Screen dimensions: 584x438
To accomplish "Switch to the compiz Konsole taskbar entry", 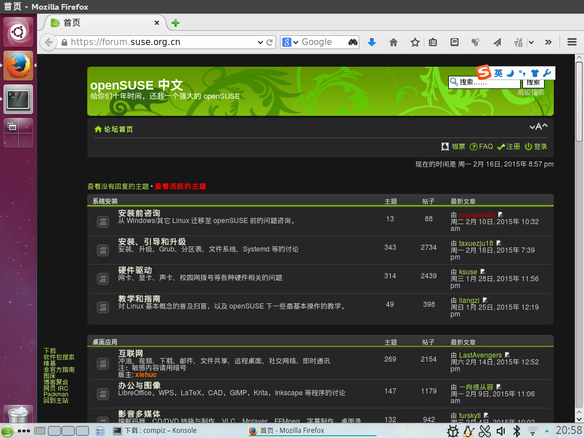I will pos(155,431).
